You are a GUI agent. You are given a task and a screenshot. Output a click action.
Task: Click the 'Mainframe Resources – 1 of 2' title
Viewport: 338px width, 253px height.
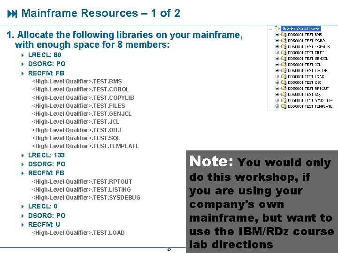[100, 13]
